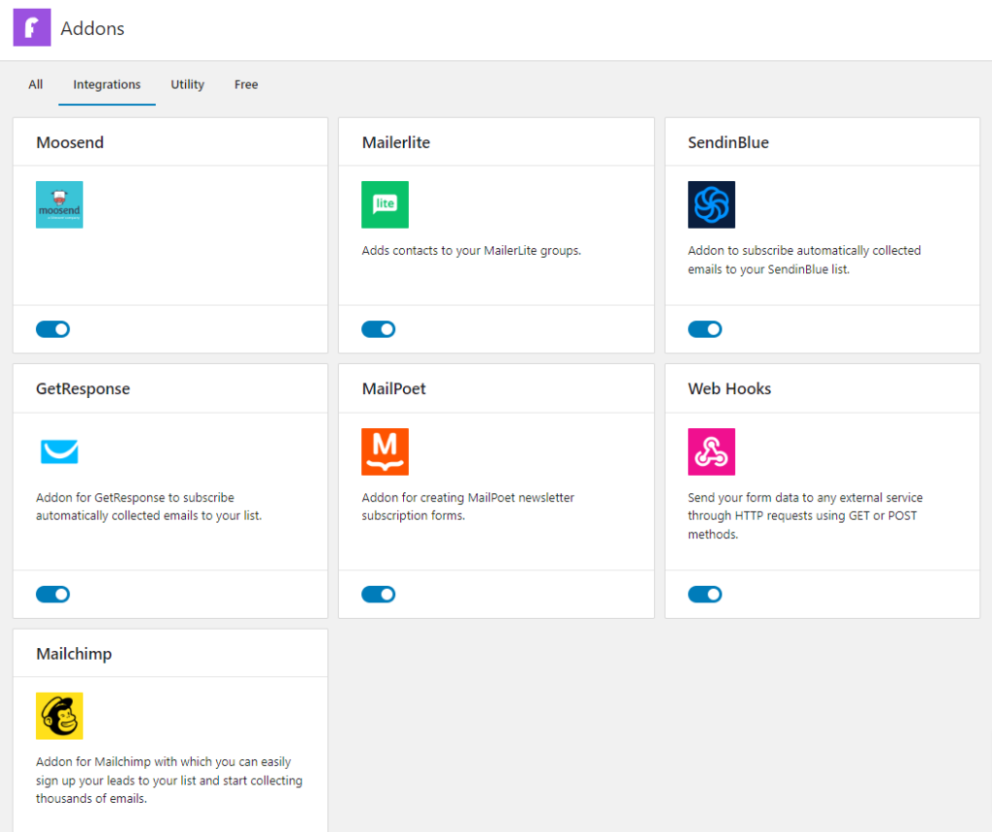This screenshot has height=832, width=992.
Task: Click the Web Hooks HTTP requests description
Action: [805, 515]
